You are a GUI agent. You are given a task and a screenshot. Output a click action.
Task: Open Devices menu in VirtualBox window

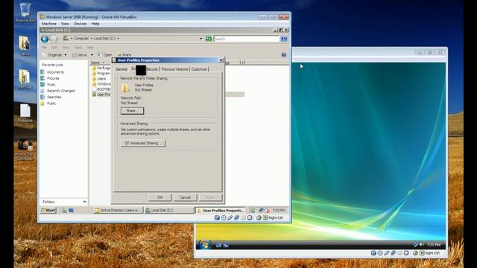[x=80, y=24]
